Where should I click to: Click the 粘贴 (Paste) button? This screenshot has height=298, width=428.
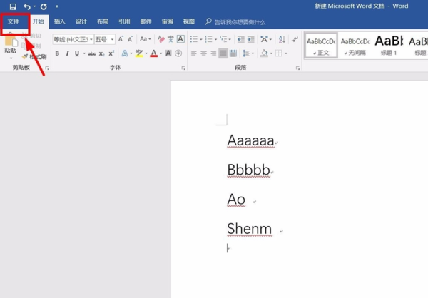(x=11, y=45)
